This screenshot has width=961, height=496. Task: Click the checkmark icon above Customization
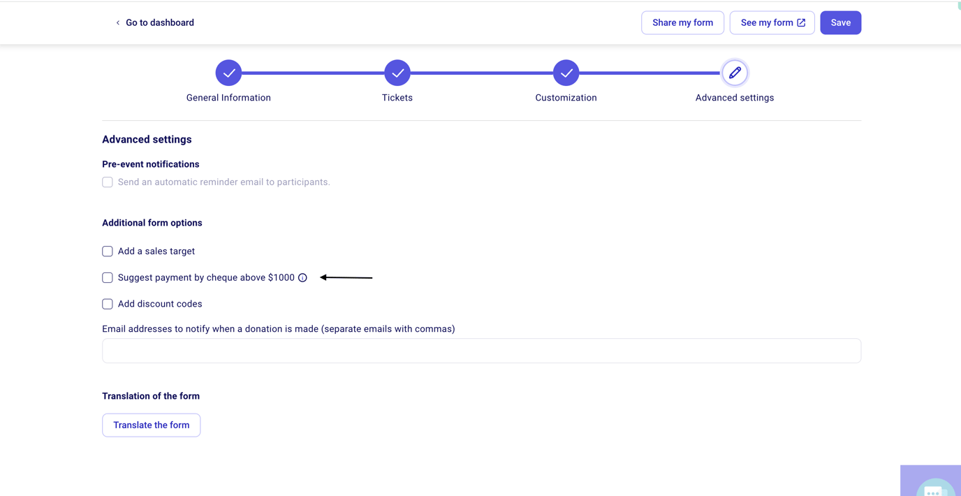566,72
